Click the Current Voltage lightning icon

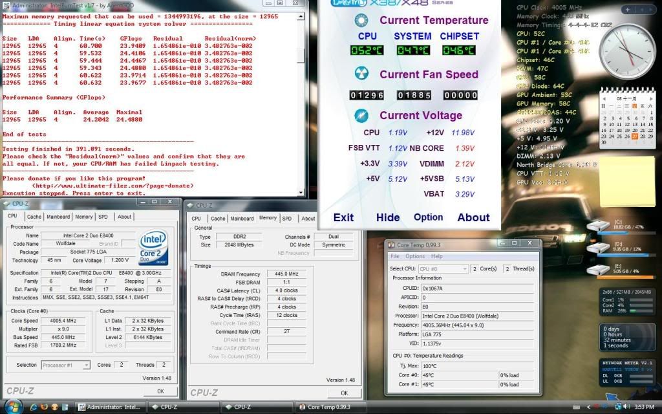[362, 115]
